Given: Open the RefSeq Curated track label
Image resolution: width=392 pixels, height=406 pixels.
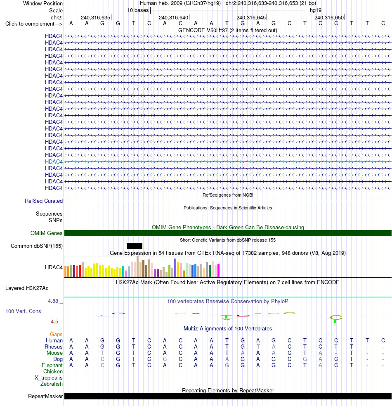Looking at the screenshot, I should (44, 201).
